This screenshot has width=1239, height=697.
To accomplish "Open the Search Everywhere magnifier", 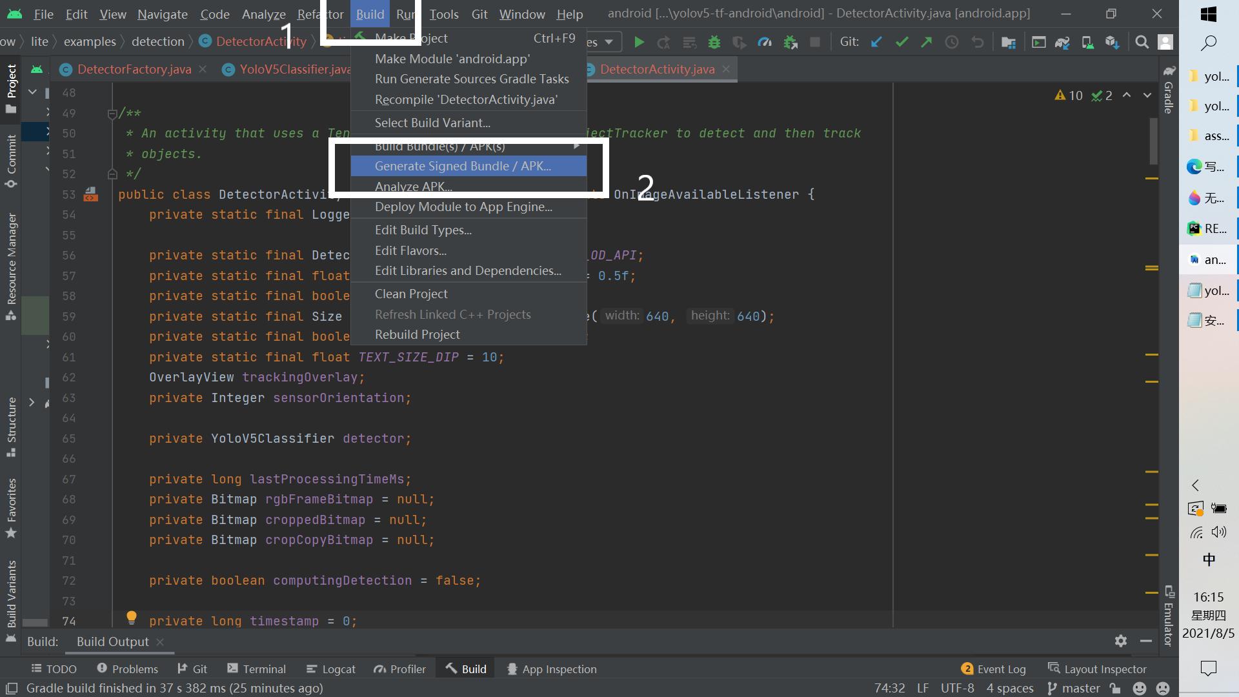I will point(1142,43).
